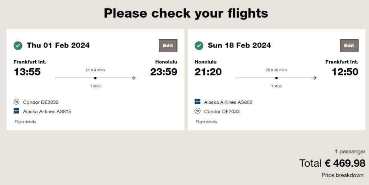Edit the Sun 18 Feb 2024 return flight
369x185 pixels.
tap(349, 46)
